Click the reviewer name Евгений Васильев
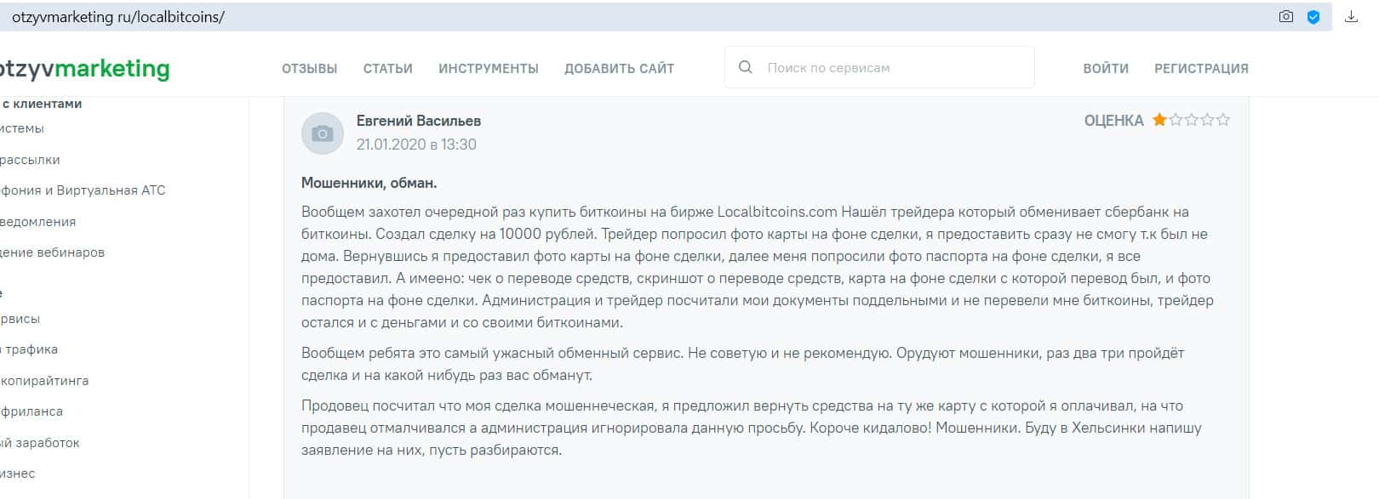 (x=418, y=121)
